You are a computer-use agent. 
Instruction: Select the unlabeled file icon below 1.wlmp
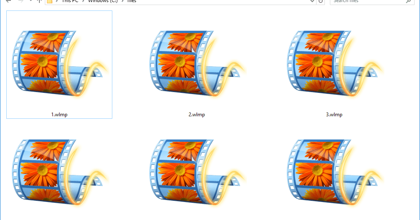pyautogui.click(x=60, y=172)
